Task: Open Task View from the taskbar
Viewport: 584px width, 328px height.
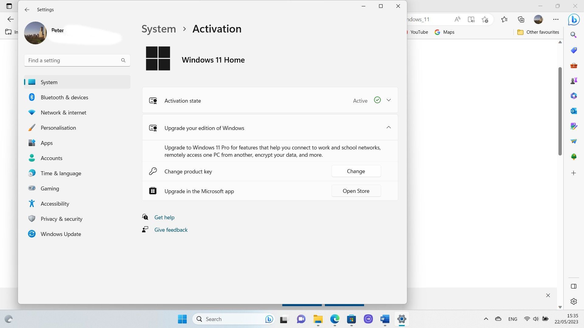Action: [x=284, y=319]
